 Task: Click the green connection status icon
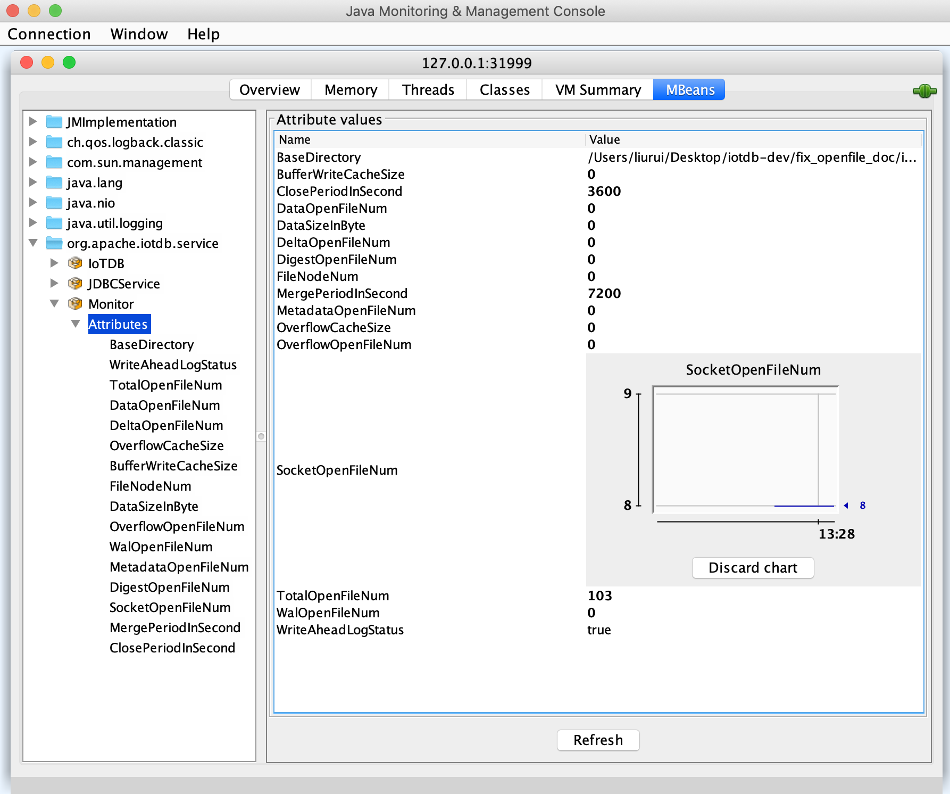click(x=924, y=91)
